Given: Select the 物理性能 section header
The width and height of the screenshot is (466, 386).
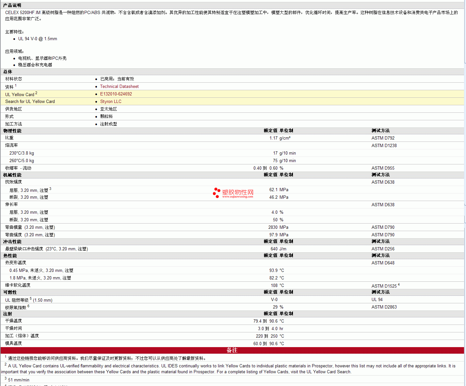Looking at the screenshot, I should [12, 131].
